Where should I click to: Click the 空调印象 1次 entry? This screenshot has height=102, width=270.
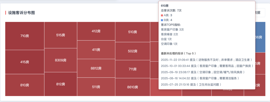[x=169, y=44]
